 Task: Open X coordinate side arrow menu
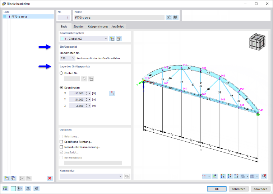coord(89,93)
